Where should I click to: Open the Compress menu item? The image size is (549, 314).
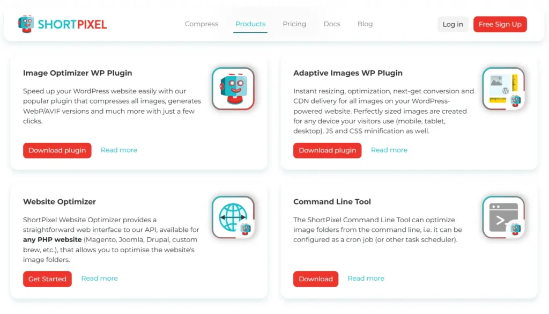point(202,24)
